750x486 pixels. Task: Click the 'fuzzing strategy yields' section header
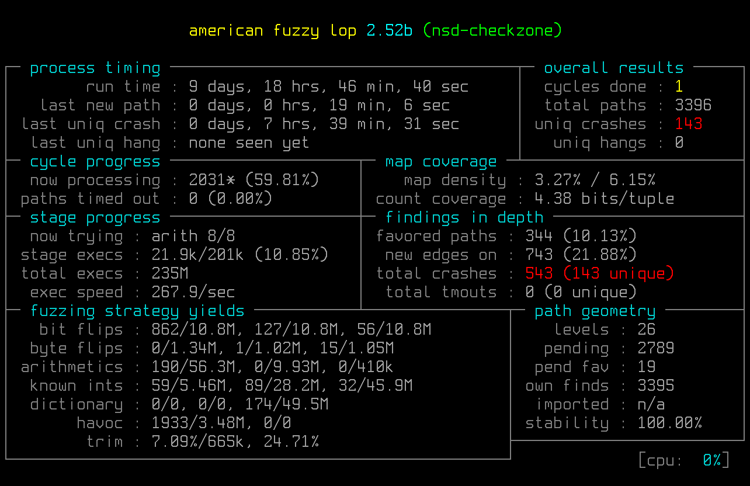tap(137, 311)
